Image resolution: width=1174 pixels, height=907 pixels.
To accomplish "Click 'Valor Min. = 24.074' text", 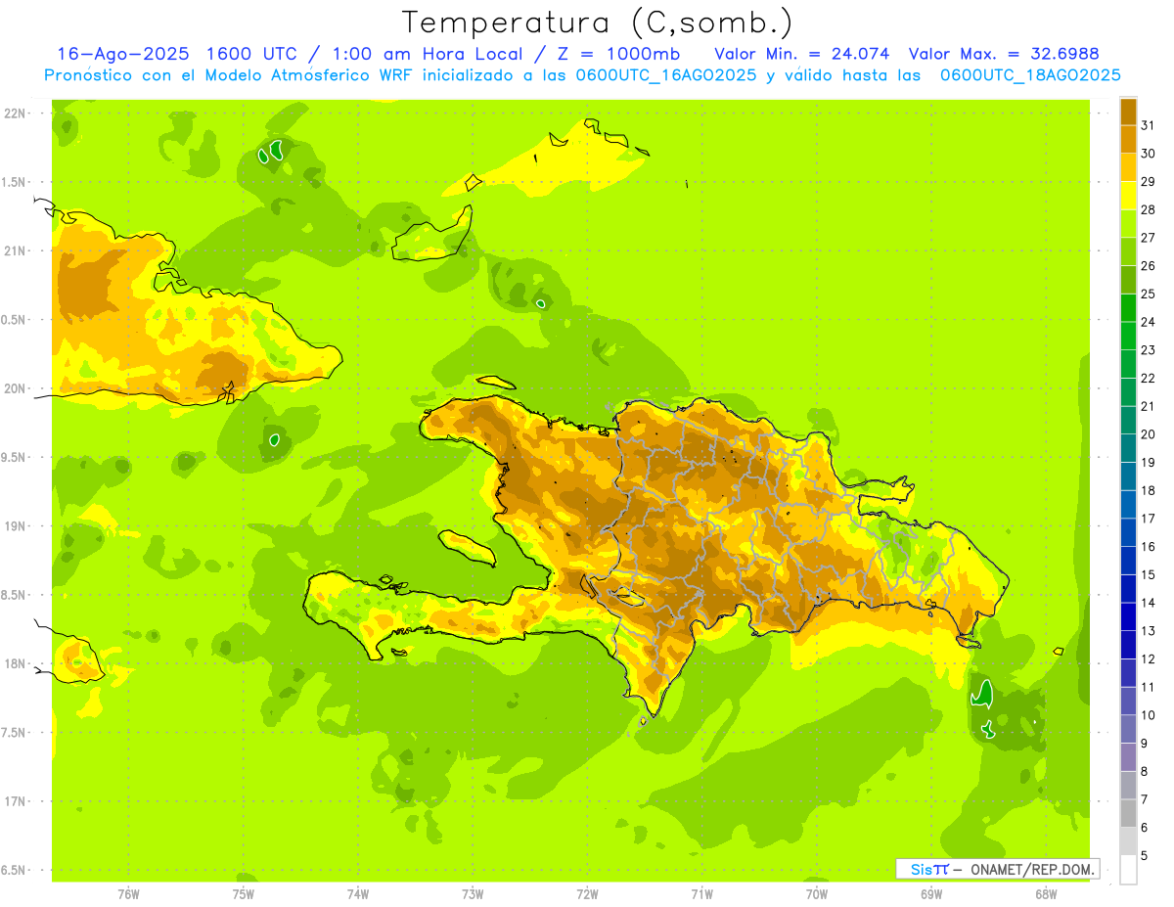I will pyautogui.click(x=802, y=54).
